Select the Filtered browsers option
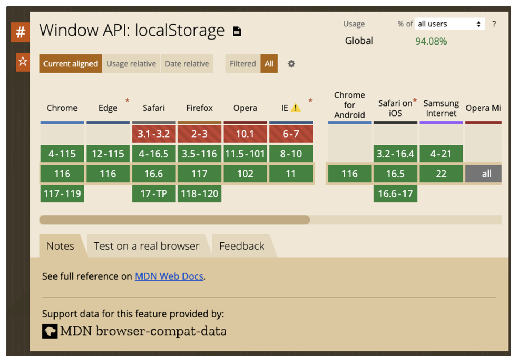The image size is (516, 362). click(x=243, y=63)
